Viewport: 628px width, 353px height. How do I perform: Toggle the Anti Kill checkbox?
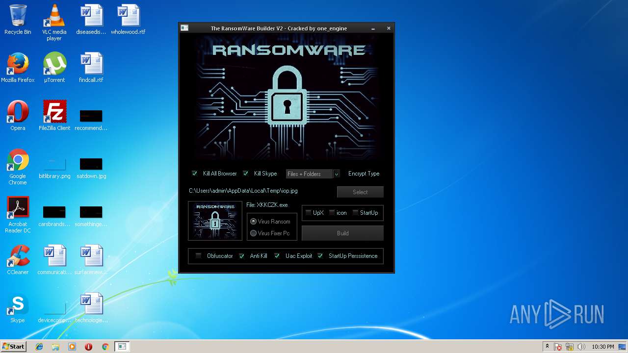[242, 256]
